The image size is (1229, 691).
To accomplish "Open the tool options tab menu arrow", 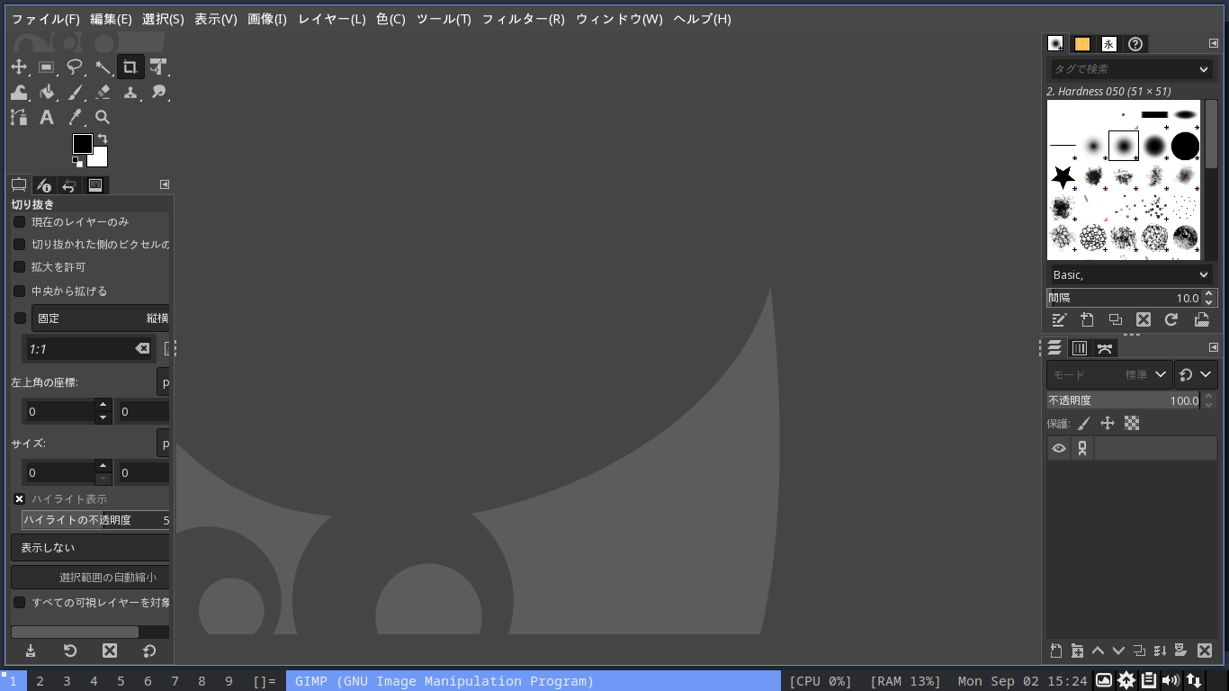I will click(x=165, y=184).
